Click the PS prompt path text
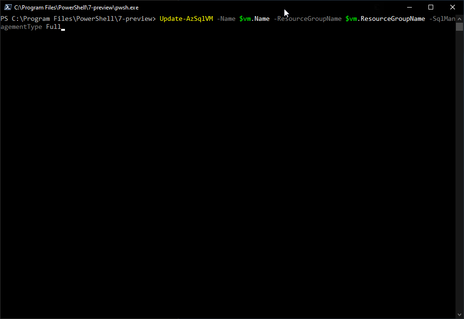This screenshot has width=464, height=319. coord(78,18)
